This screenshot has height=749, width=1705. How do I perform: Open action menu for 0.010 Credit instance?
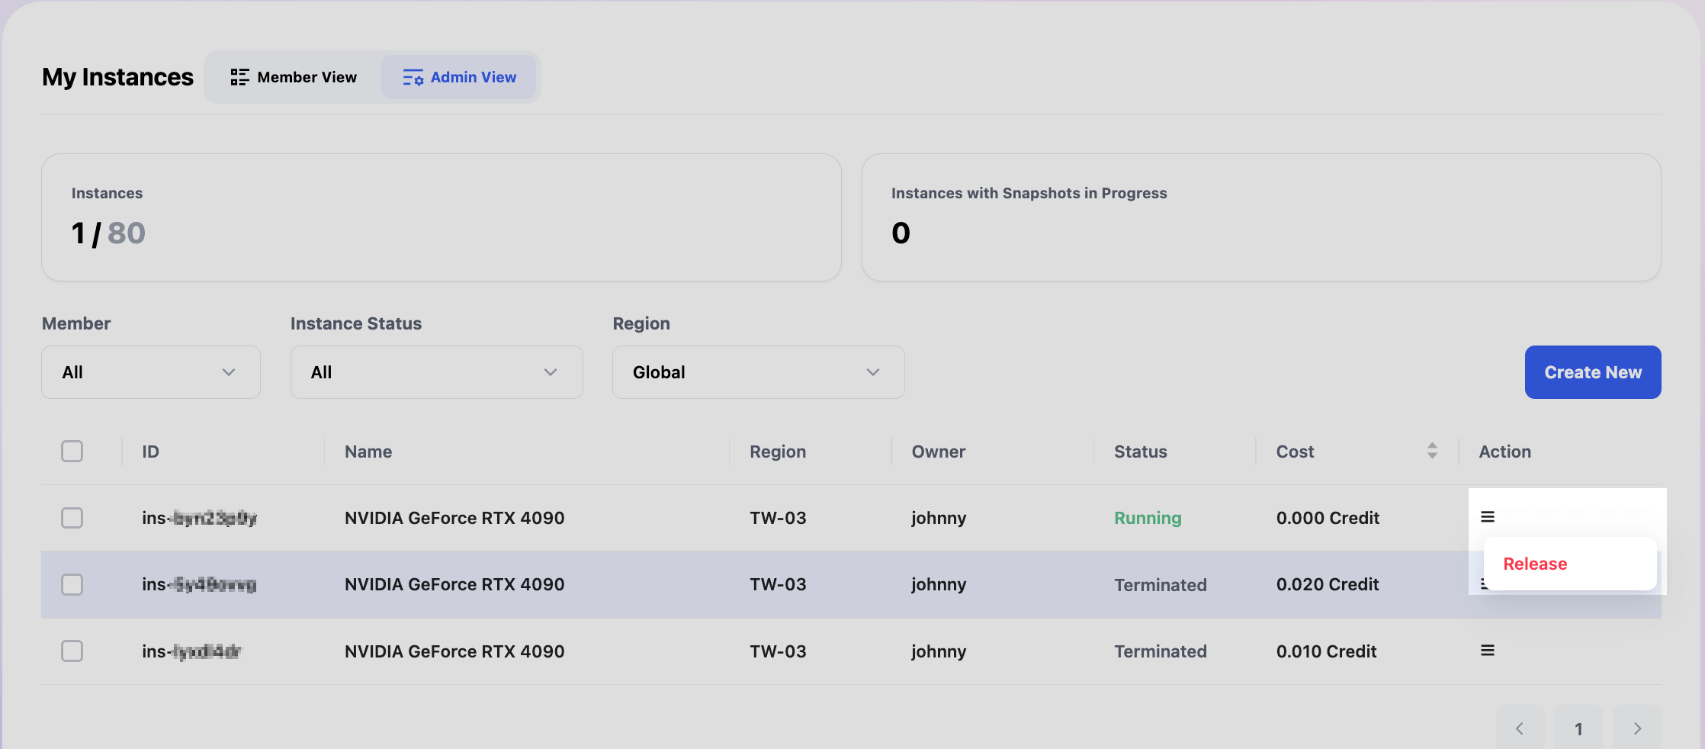(1487, 651)
